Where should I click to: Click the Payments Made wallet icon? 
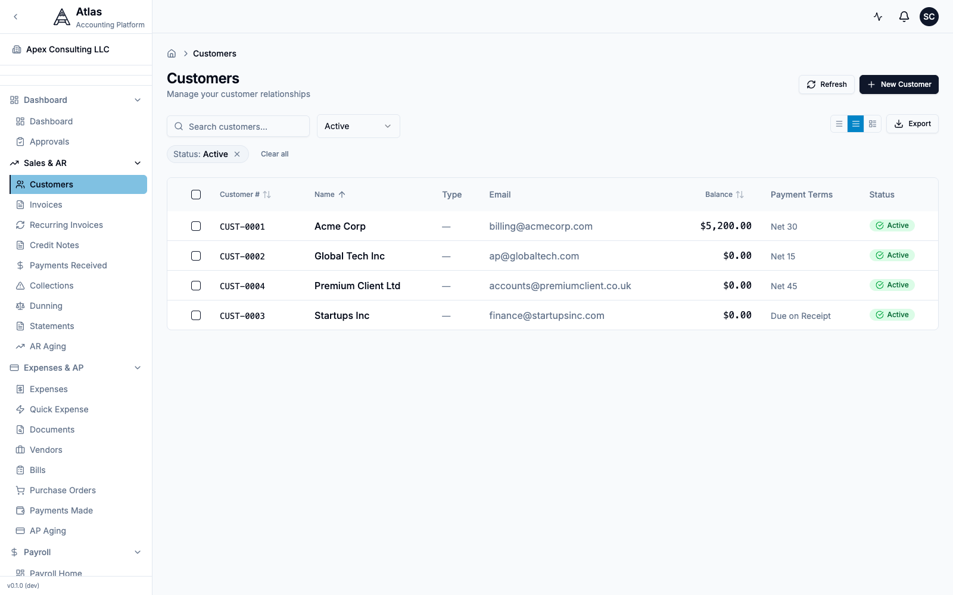pyautogui.click(x=20, y=511)
